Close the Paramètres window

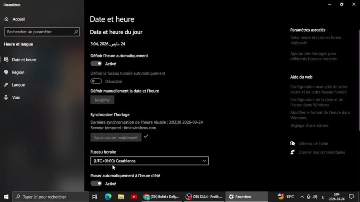(x=354, y=4)
